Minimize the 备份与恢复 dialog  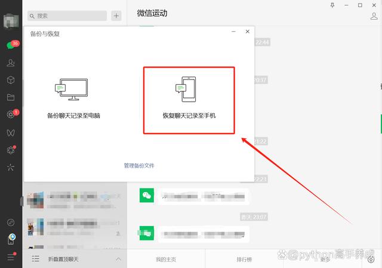tap(233, 32)
